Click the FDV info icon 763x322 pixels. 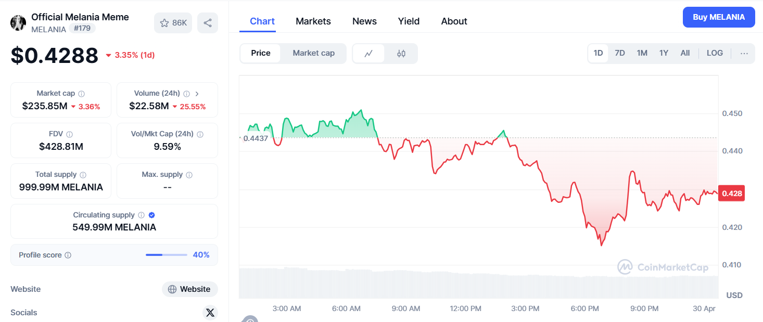tap(70, 134)
